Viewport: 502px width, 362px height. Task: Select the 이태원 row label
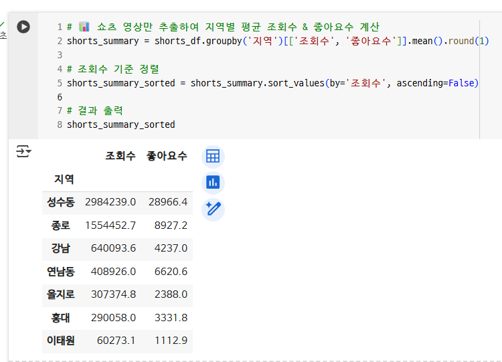[61, 341]
